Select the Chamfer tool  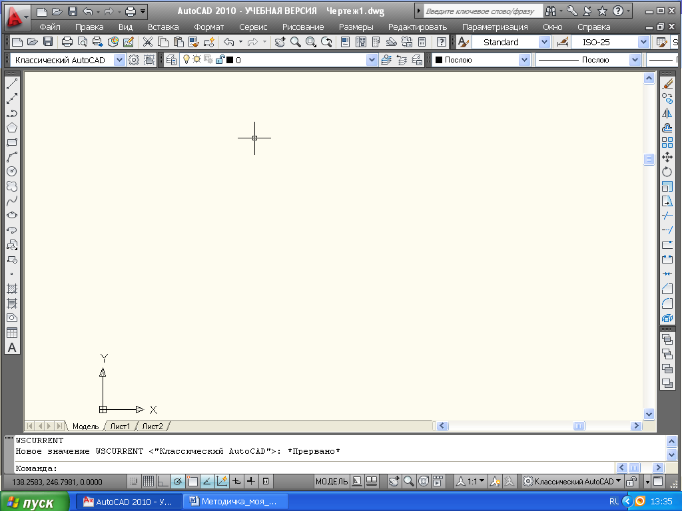[667, 289]
